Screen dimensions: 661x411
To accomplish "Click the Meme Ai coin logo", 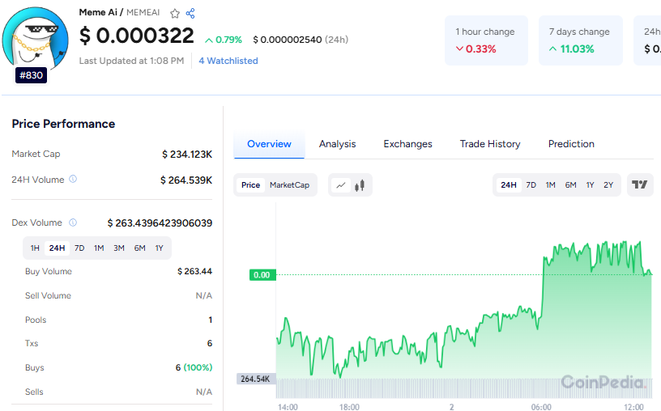I will [x=36, y=39].
